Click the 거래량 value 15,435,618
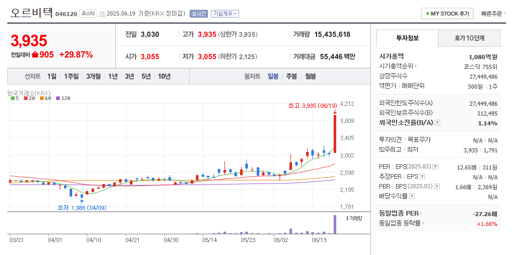This screenshot has width=515, height=255. 332,34
